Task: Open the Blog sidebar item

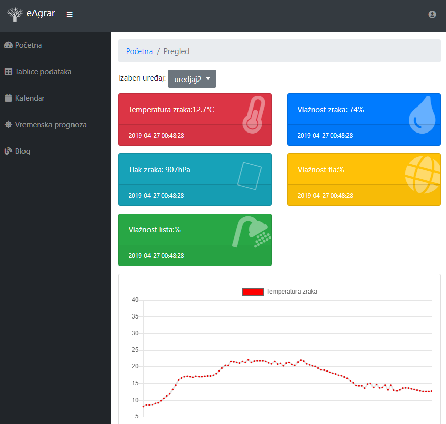Action: tap(22, 151)
